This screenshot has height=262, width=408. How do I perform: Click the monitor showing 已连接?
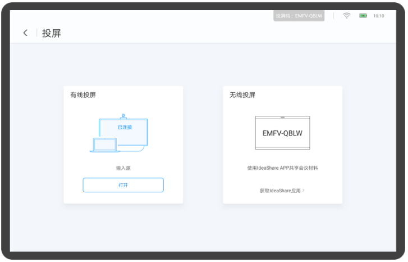(x=123, y=132)
